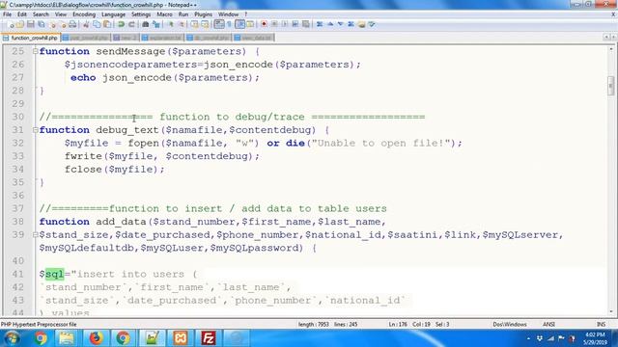Open the Settings menu

(x=141, y=14)
